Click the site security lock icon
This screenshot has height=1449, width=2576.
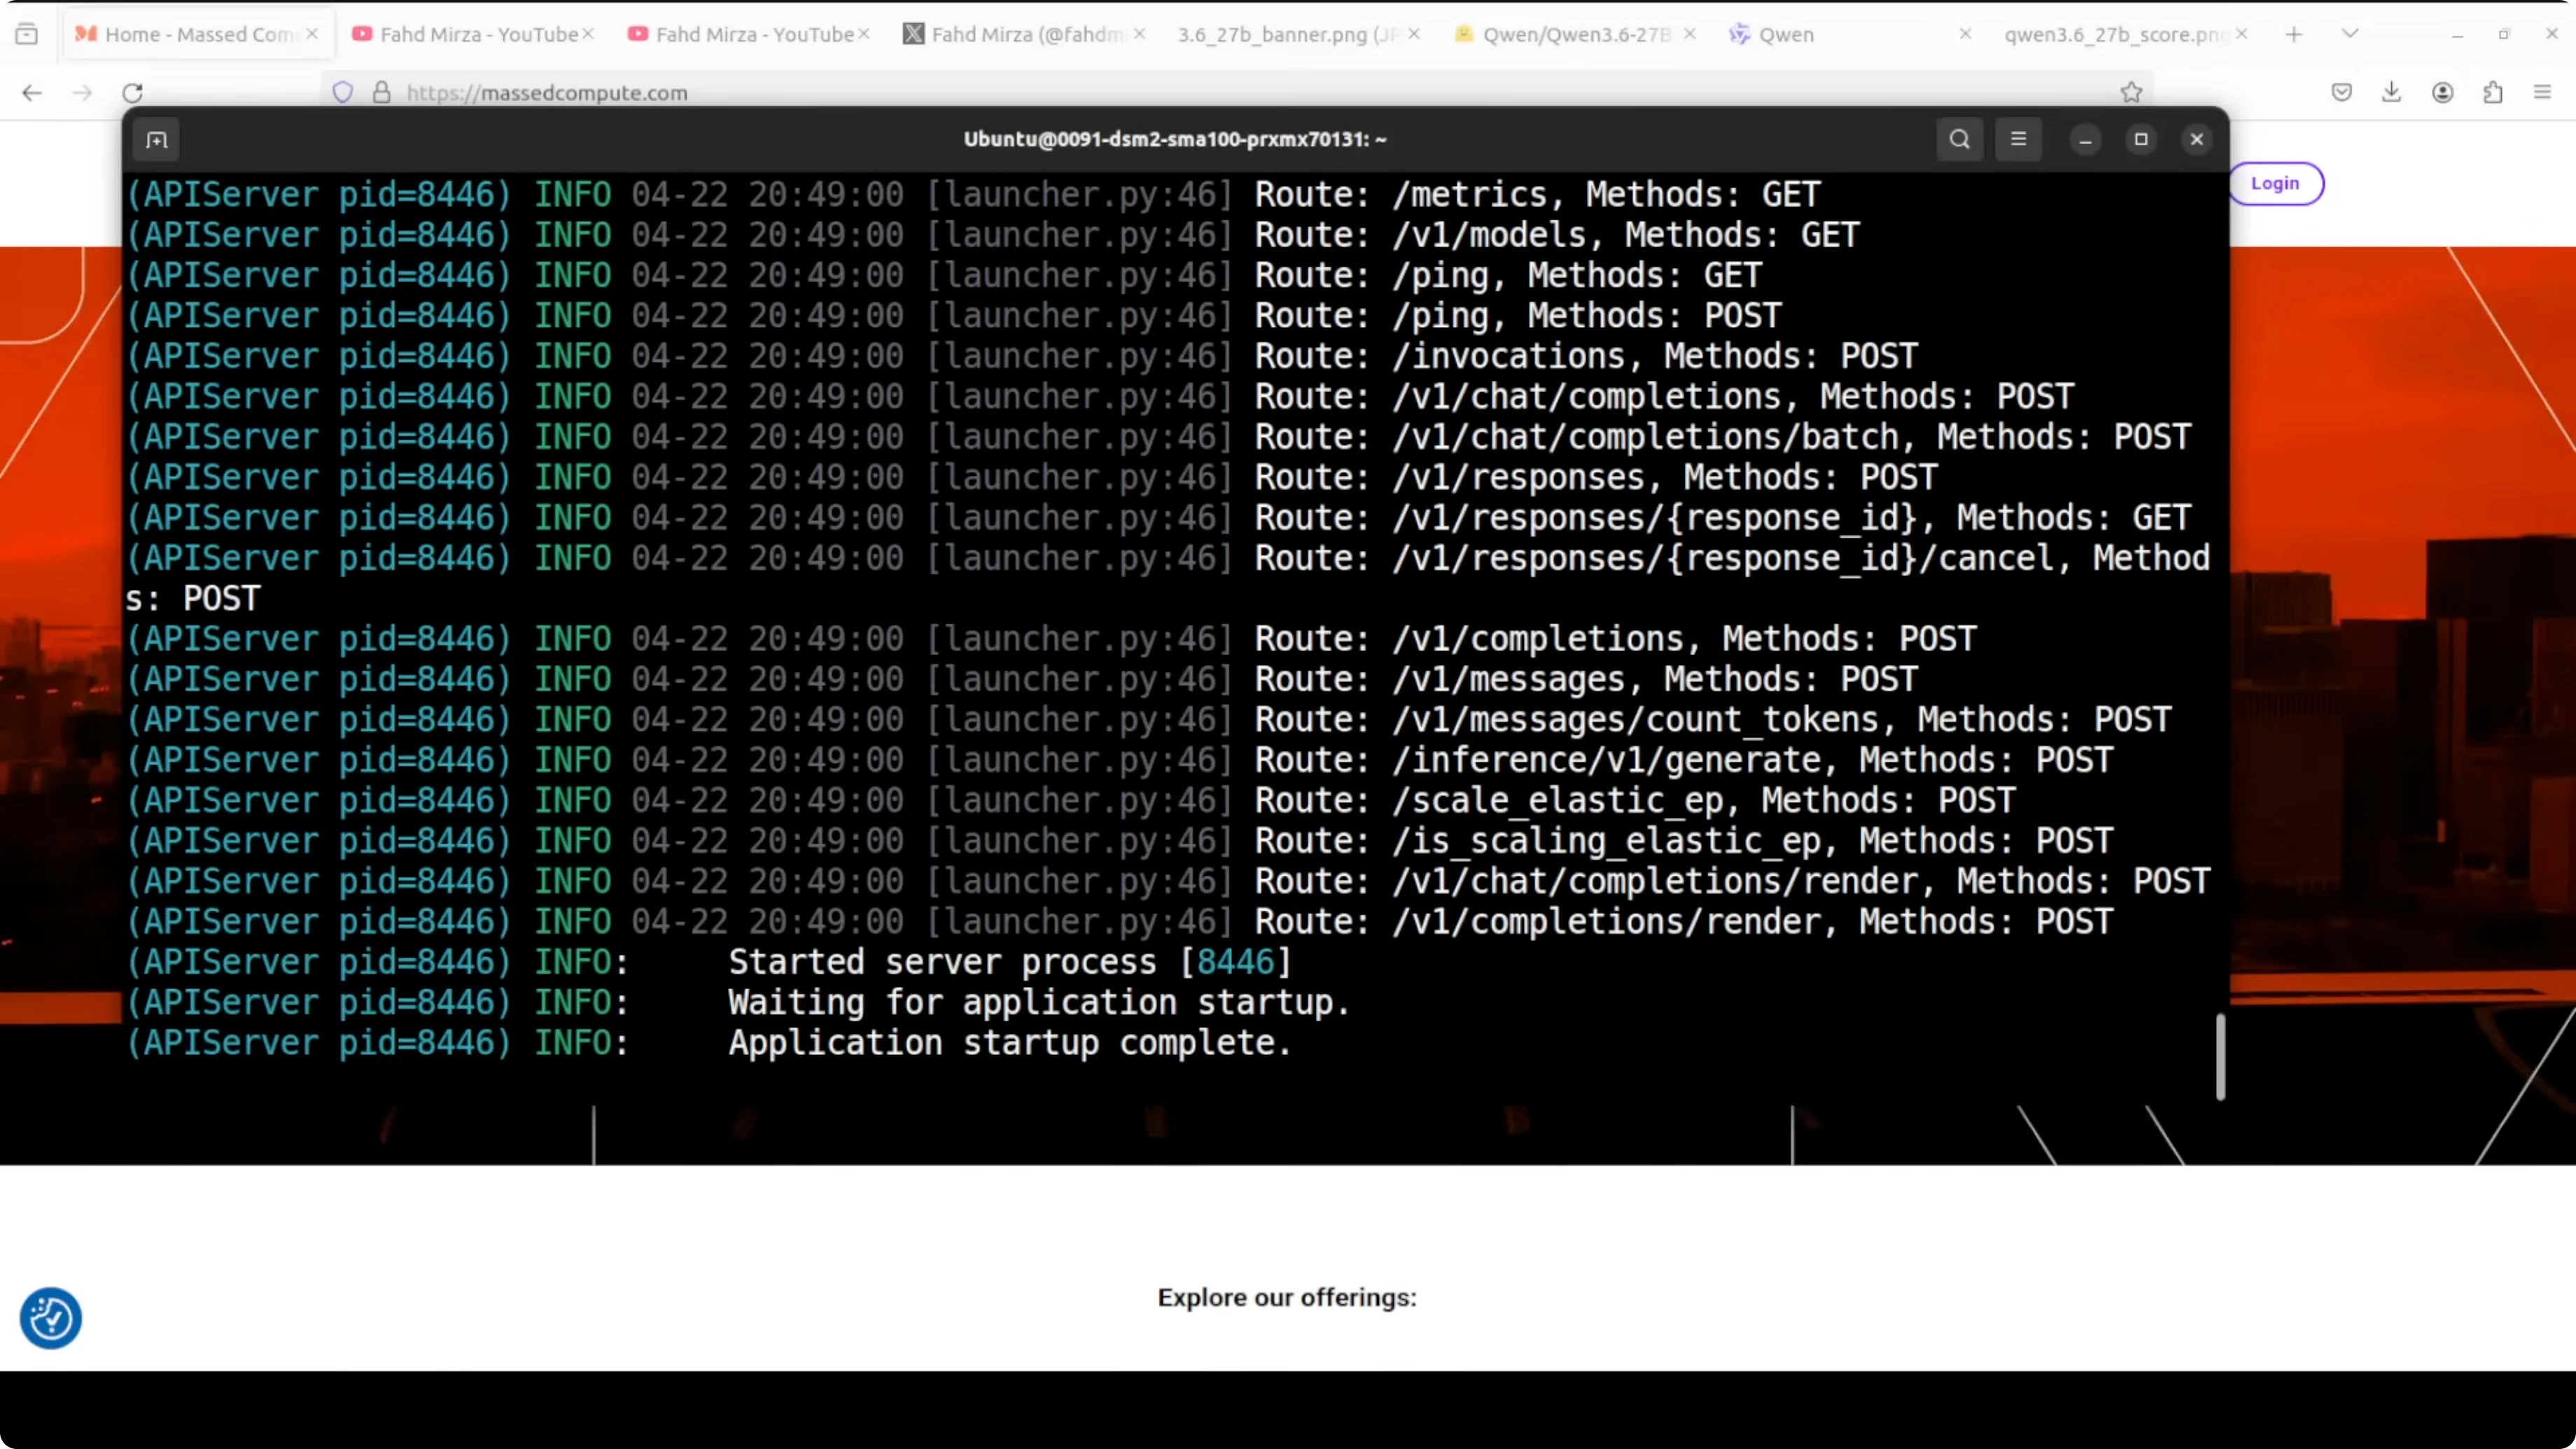[x=381, y=92]
